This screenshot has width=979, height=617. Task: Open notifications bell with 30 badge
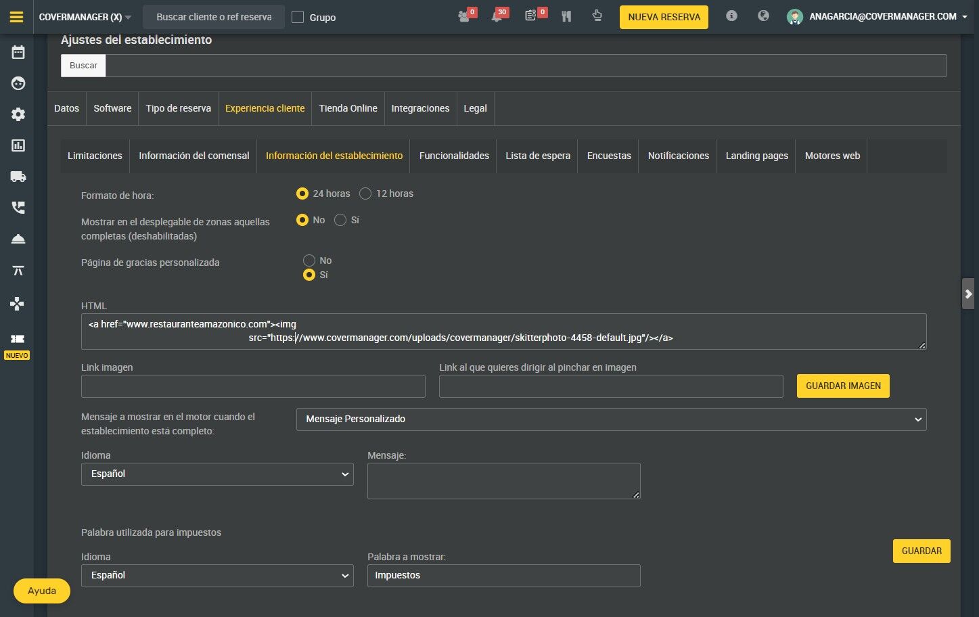(x=497, y=16)
